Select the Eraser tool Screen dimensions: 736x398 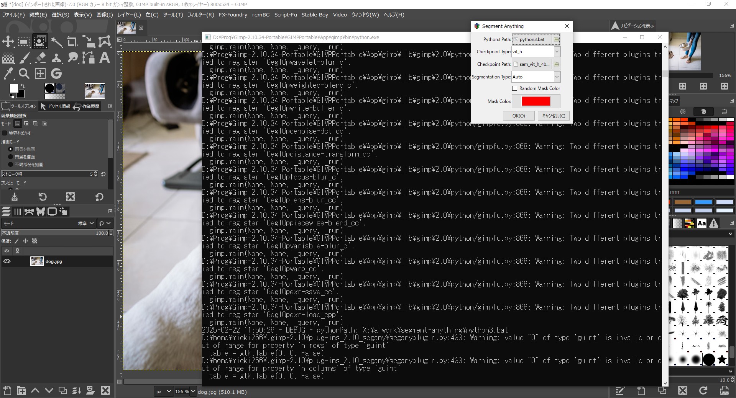[40, 58]
